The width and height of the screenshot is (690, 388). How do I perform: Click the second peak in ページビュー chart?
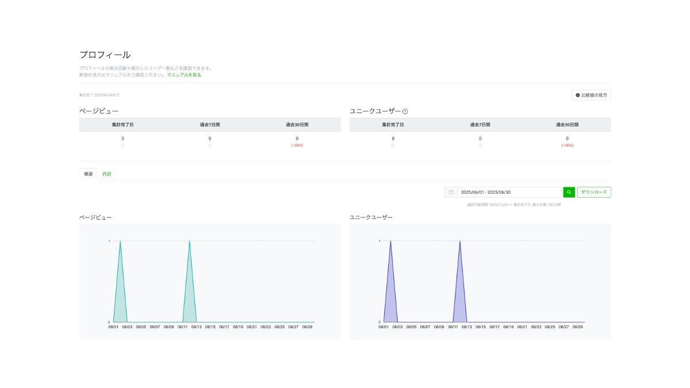tap(190, 241)
